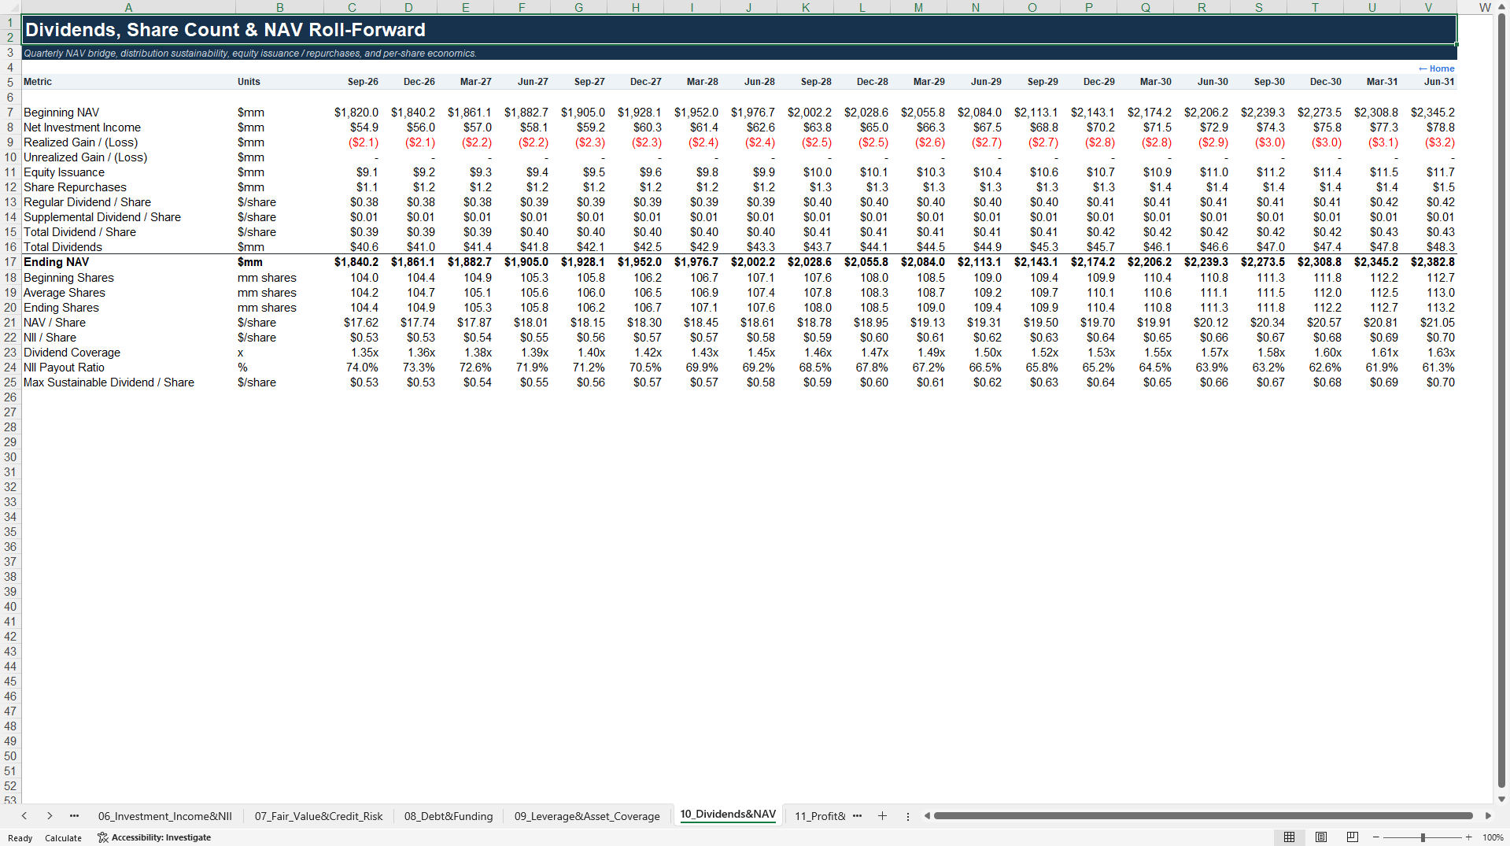This screenshot has width=1510, height=846.
Task: Follow the Home link
Action: coord(1436,68)
